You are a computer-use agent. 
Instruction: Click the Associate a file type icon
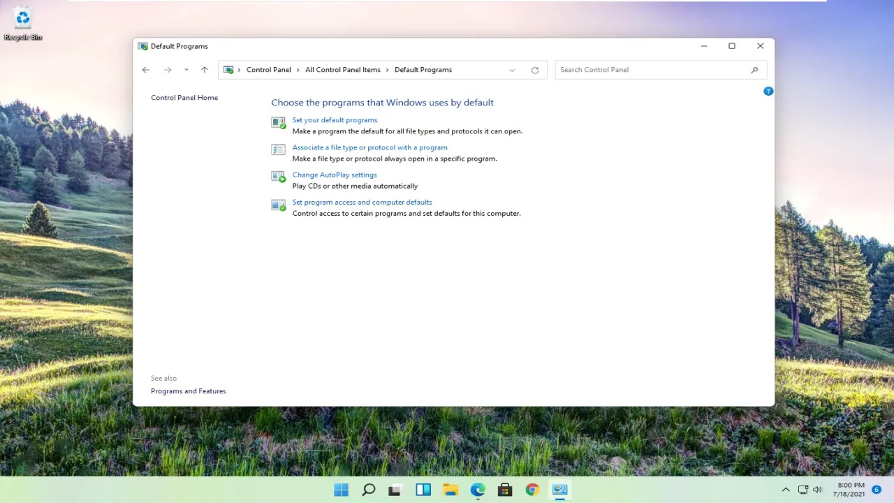(x=279, y=150)
